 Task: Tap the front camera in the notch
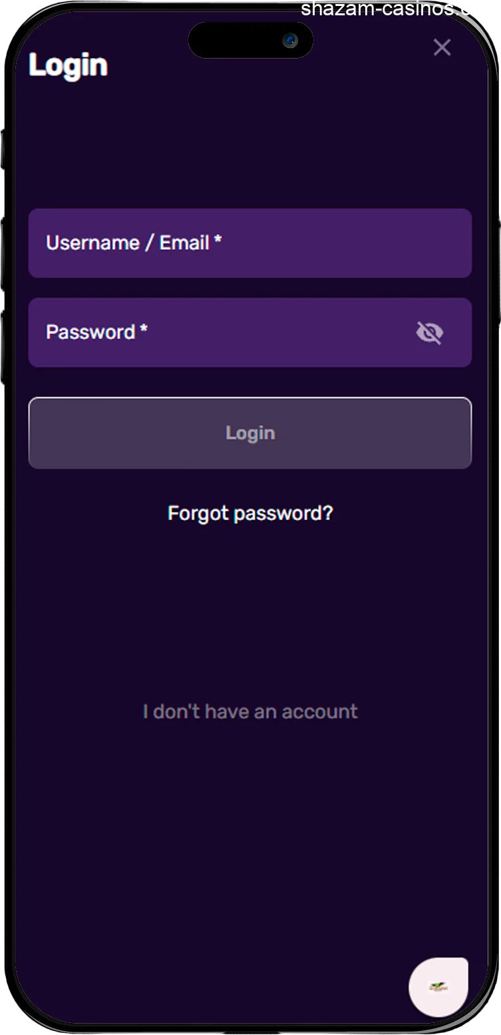[290, 41]
